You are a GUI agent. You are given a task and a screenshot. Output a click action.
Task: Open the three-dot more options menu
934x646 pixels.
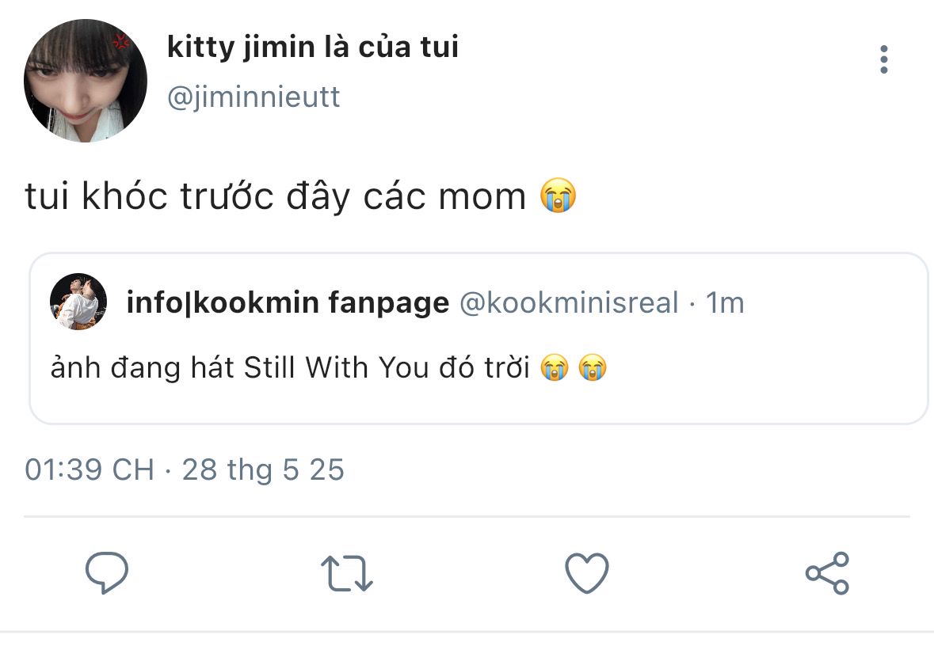(884, 60)
